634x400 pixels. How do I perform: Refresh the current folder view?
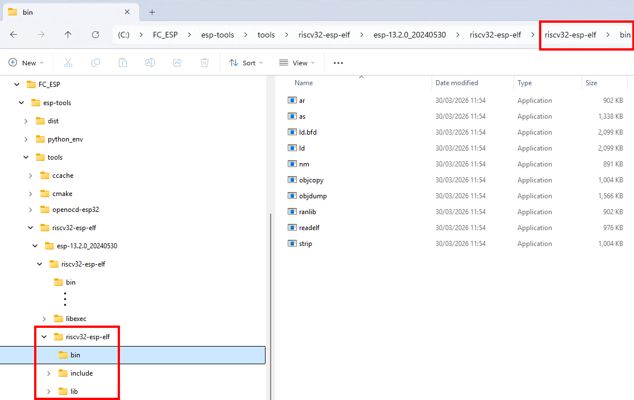click(95, 35)
